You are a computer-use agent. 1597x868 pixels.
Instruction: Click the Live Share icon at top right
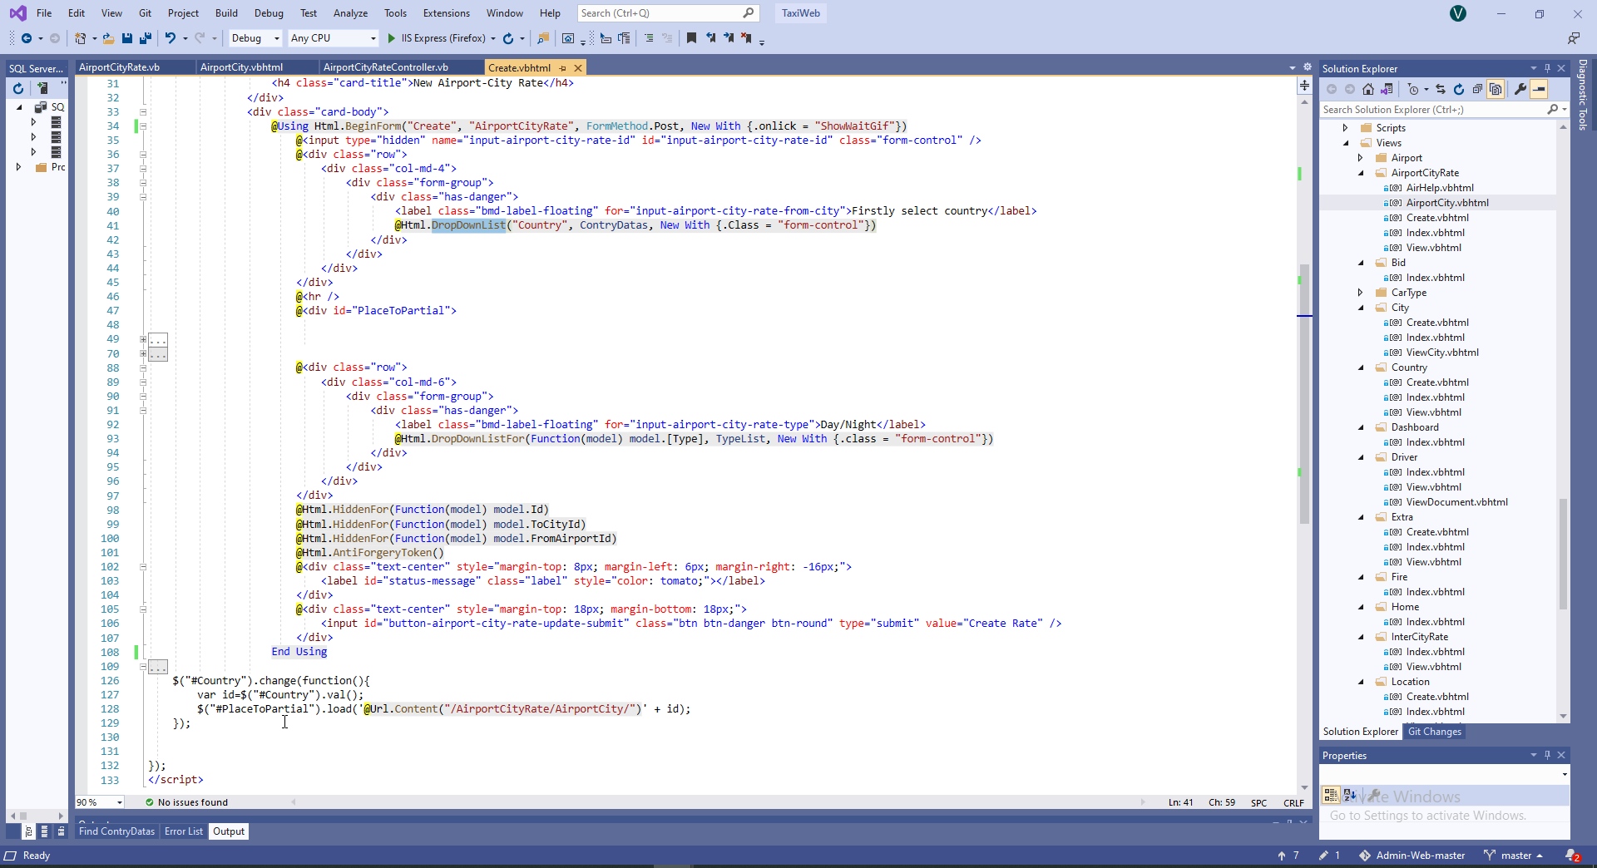click(1574, 38)
